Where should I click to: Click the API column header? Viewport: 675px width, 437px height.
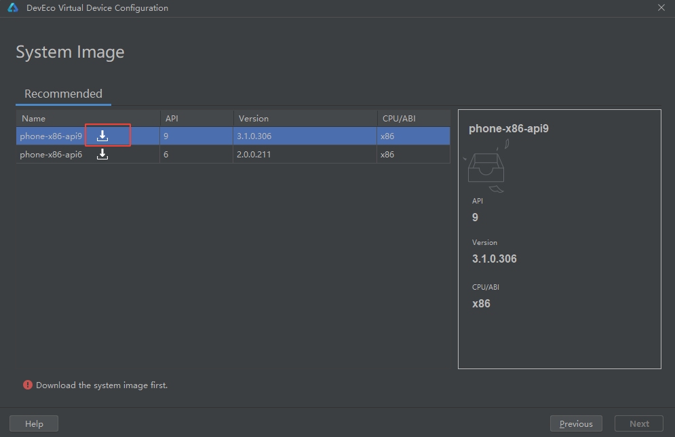coord(172,118)
